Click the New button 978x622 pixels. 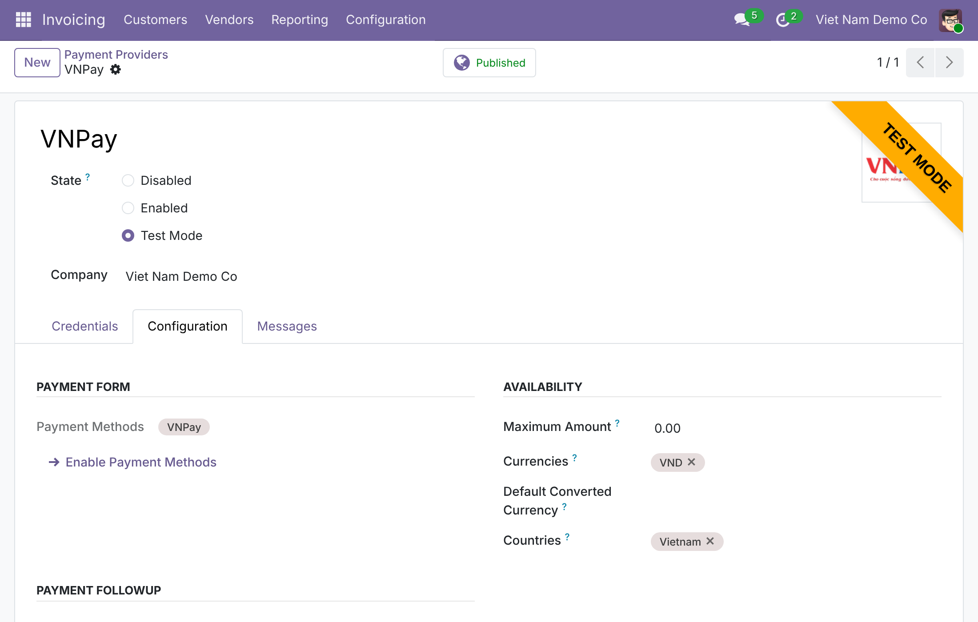(x=37, y=63)
